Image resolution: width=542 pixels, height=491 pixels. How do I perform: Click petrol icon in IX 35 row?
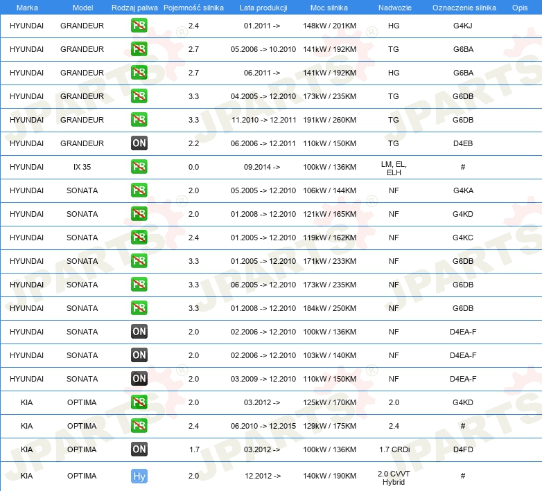(x=139, y=166)
